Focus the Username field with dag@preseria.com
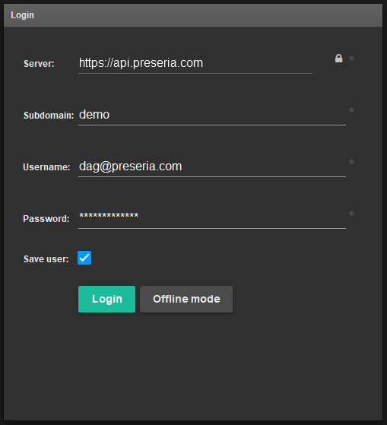Screen dimensions: 387x425 (x=212, y=167)
